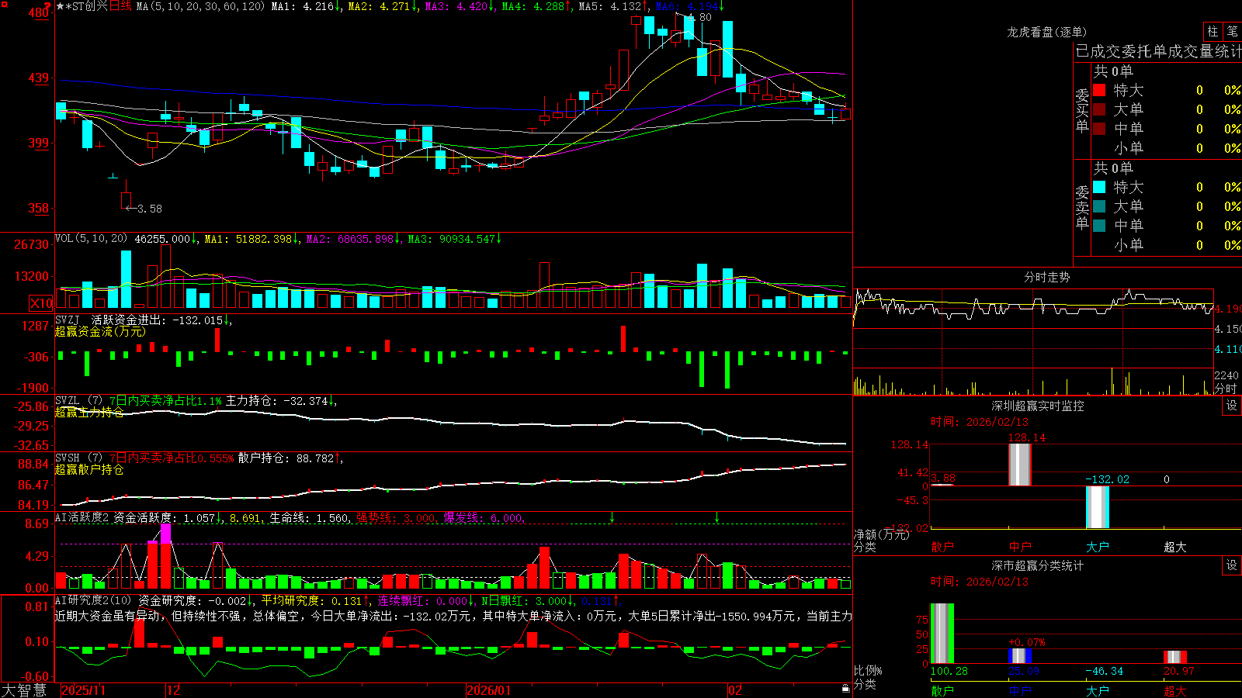Click the 笔 (tick) view button
The image size is (1242, 698).
coord(1232,31)
